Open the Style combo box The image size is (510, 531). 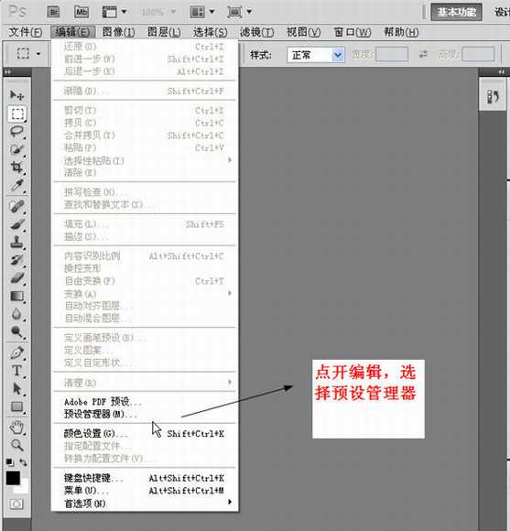[316, 55]
